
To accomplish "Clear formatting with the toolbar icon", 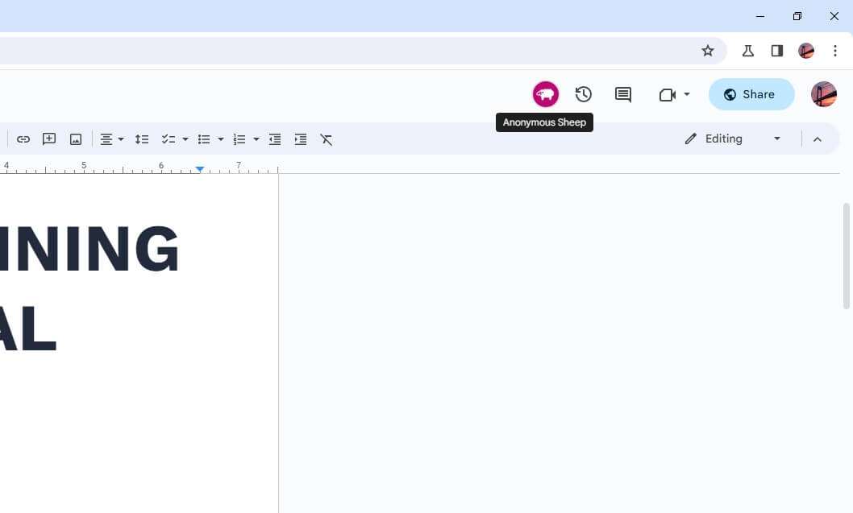I will click(327, 139).
